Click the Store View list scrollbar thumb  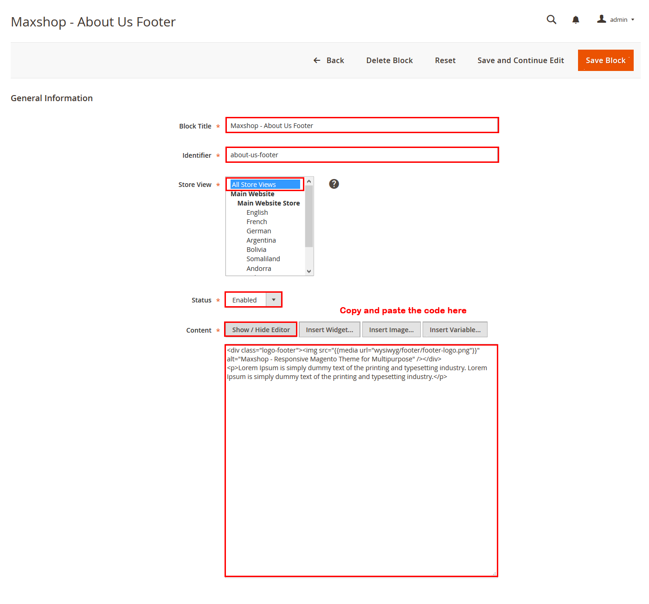coord(309,216)
